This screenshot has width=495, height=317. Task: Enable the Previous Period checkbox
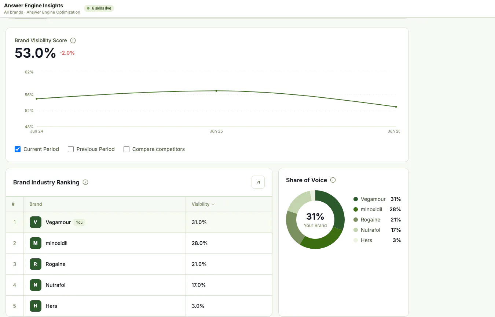click(71, 149)
